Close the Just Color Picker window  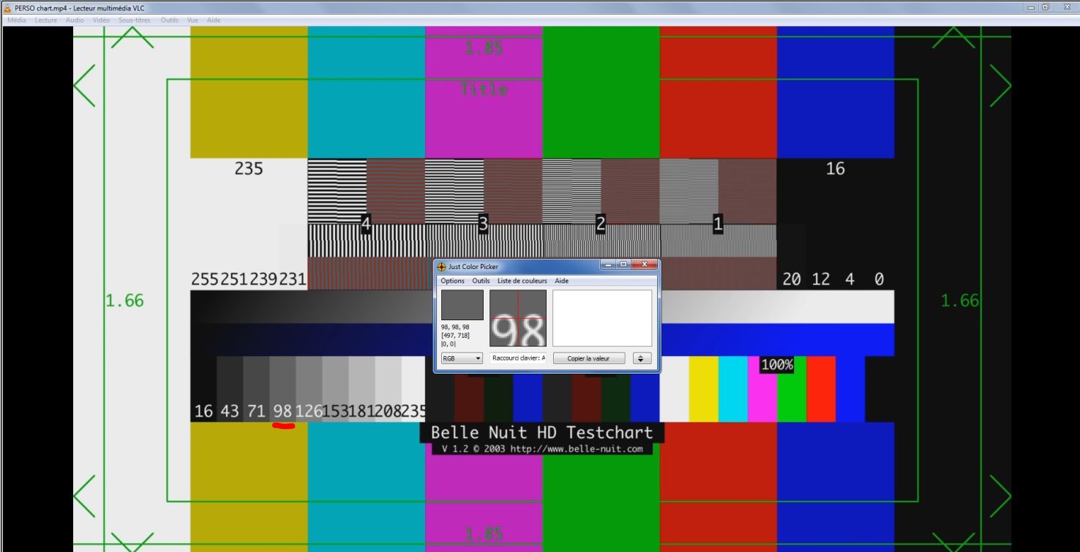[644, 265]
